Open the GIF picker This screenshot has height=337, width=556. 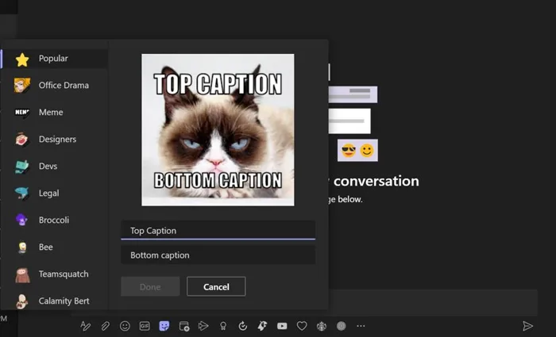145,326
